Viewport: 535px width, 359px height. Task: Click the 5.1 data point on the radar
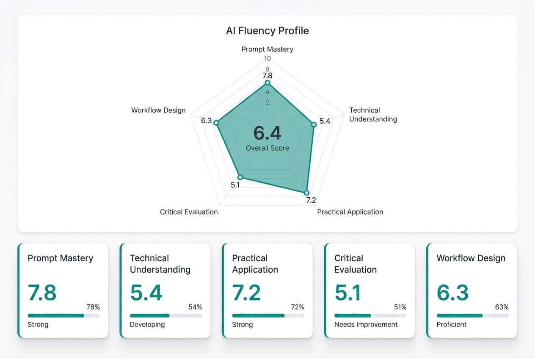(240, 177)
